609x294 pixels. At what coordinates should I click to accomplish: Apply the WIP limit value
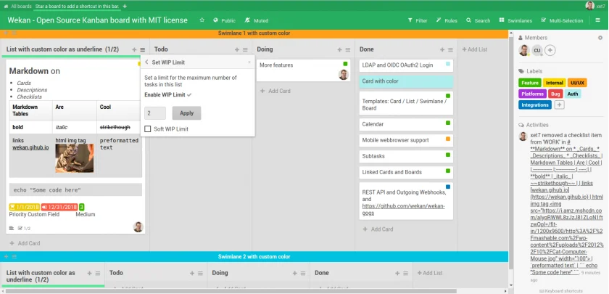coord(186,113)
